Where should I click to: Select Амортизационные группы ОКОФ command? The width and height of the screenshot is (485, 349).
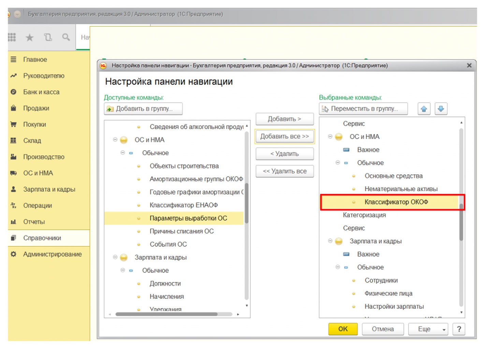(x=196, y=179)
